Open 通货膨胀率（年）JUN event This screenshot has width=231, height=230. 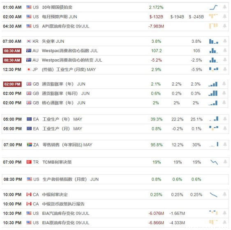coord(64,84)
